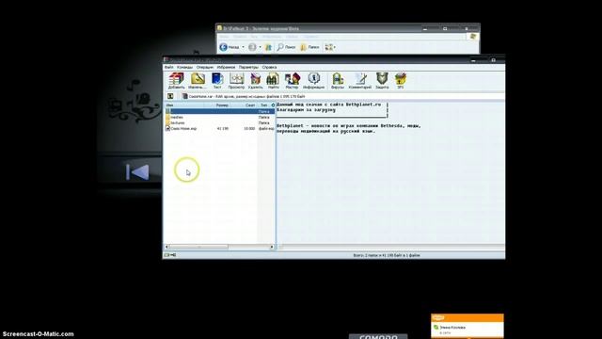Open the Мастер (Wizard) toolbar icon

(x=293, y=81)
